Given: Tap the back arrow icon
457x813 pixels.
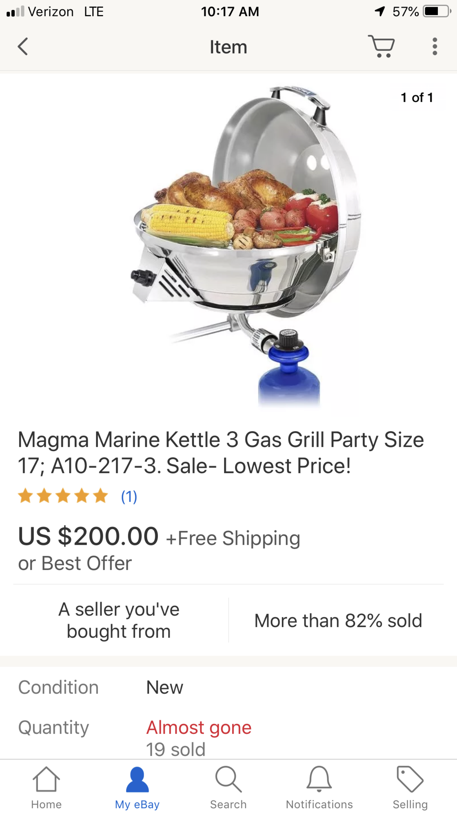Looking at the screenshot, I should (x=23, y=47).
